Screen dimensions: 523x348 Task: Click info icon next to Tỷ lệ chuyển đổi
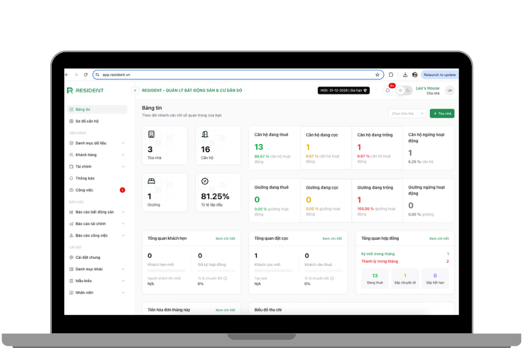coord(225,278)
